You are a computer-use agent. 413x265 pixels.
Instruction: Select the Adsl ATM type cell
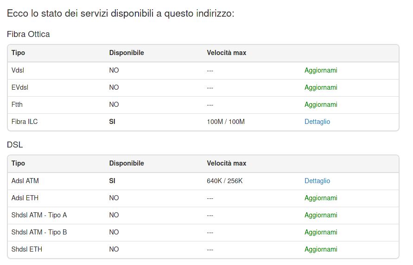(x=25, y=181)
